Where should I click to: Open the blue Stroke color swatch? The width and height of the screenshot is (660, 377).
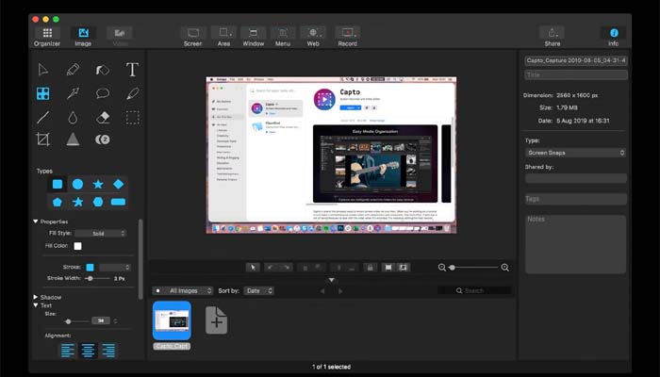[x=90, y=267]
